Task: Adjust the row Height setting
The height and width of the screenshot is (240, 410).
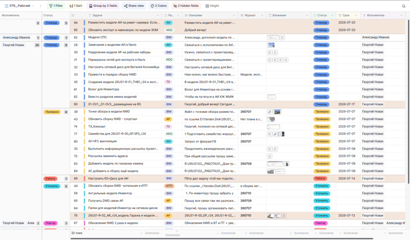Action: 212,6
